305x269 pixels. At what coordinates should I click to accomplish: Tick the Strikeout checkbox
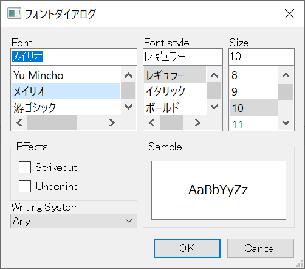[x=25, y=167]
